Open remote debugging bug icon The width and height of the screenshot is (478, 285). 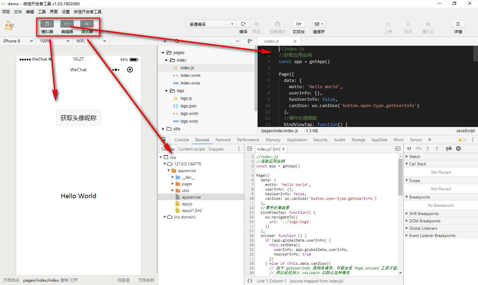click(x=278, y=24)
